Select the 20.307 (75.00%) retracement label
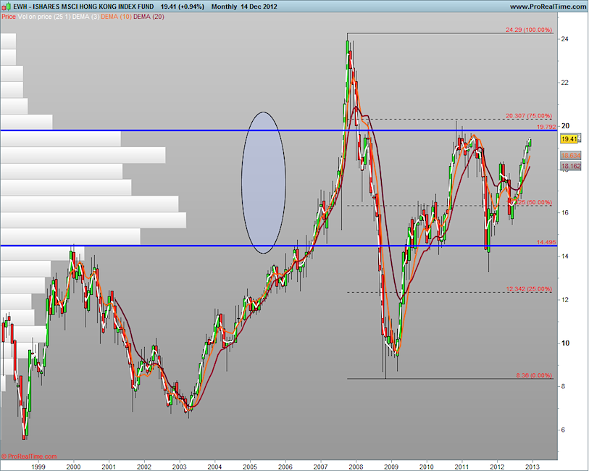The height and width of the screenshot is (471, 589). 529,116
